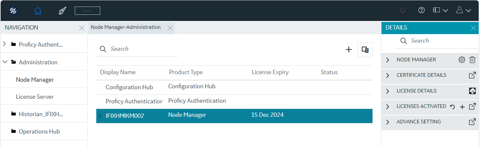Open the help question mark icon
This screenshot has height=147, width=480.
pos(421,10)
